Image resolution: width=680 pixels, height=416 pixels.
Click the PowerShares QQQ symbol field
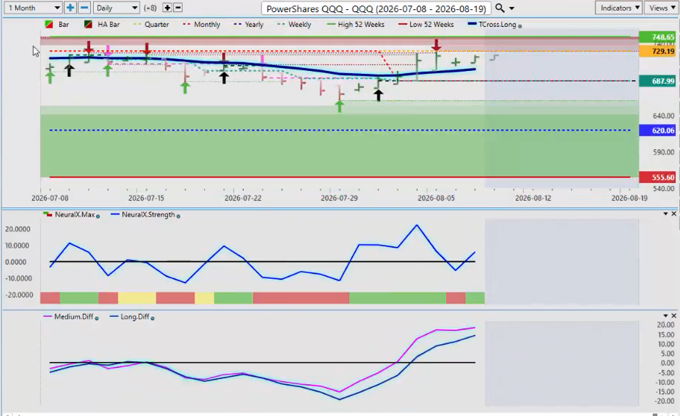(x=376, y=9)
